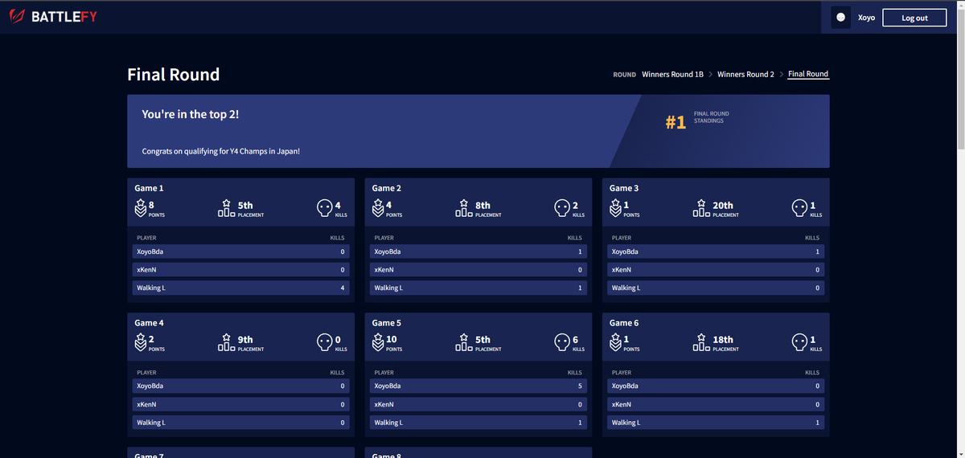Click Game 1 kills skull icon
The height and width of the screenshot is (458, 965).
click(x=325, y=208)
